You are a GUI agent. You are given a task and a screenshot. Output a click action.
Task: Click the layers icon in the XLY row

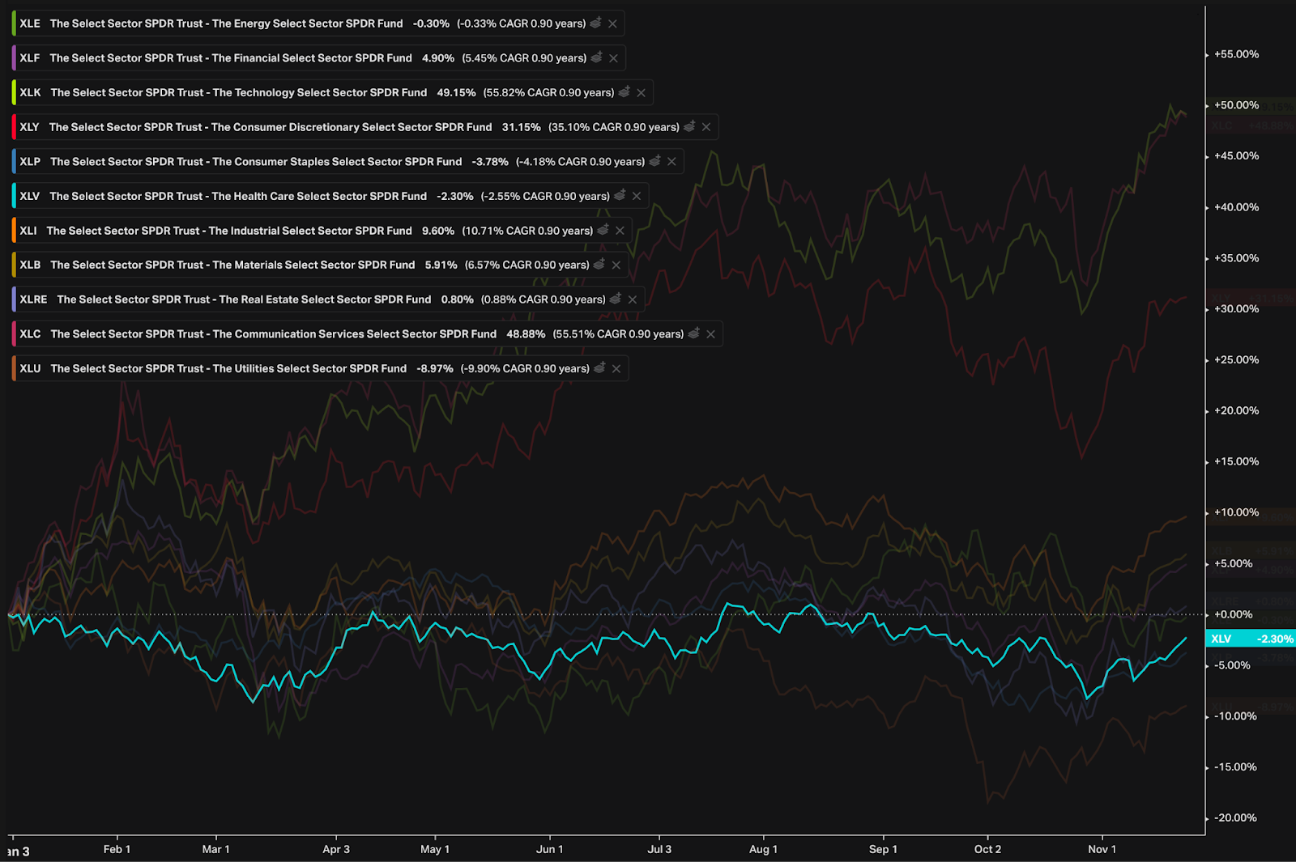coord(689,127)
